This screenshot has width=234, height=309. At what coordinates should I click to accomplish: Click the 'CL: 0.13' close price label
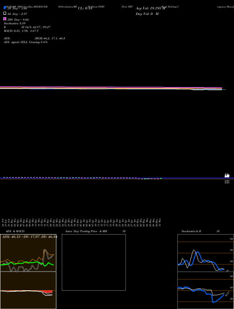[x=85, y=8]
